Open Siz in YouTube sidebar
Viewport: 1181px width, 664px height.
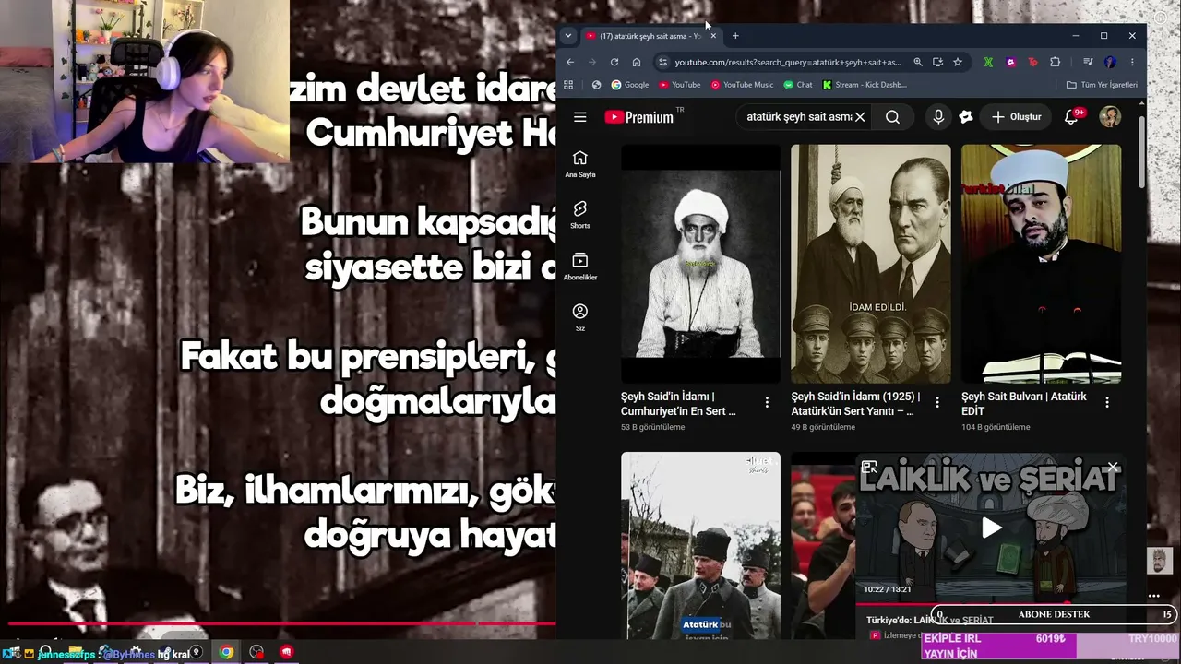[579, 317]
